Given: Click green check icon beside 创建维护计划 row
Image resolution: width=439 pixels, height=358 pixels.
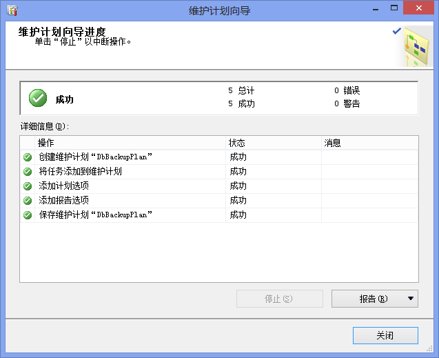Looking at the screenshot, I should (x=28, y=157).
